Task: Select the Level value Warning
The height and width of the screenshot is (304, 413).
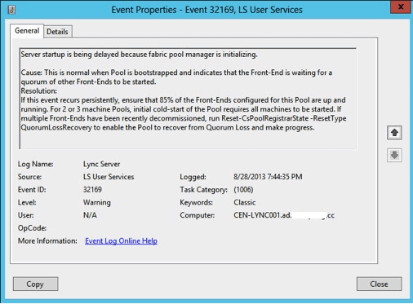Action: click(x=97, y=203)
